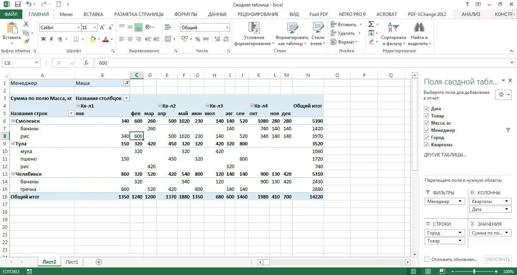517x275 pixels.
Task: Open Sort and Filter menu
Action: pyautogui.click(x=393, y=34)
